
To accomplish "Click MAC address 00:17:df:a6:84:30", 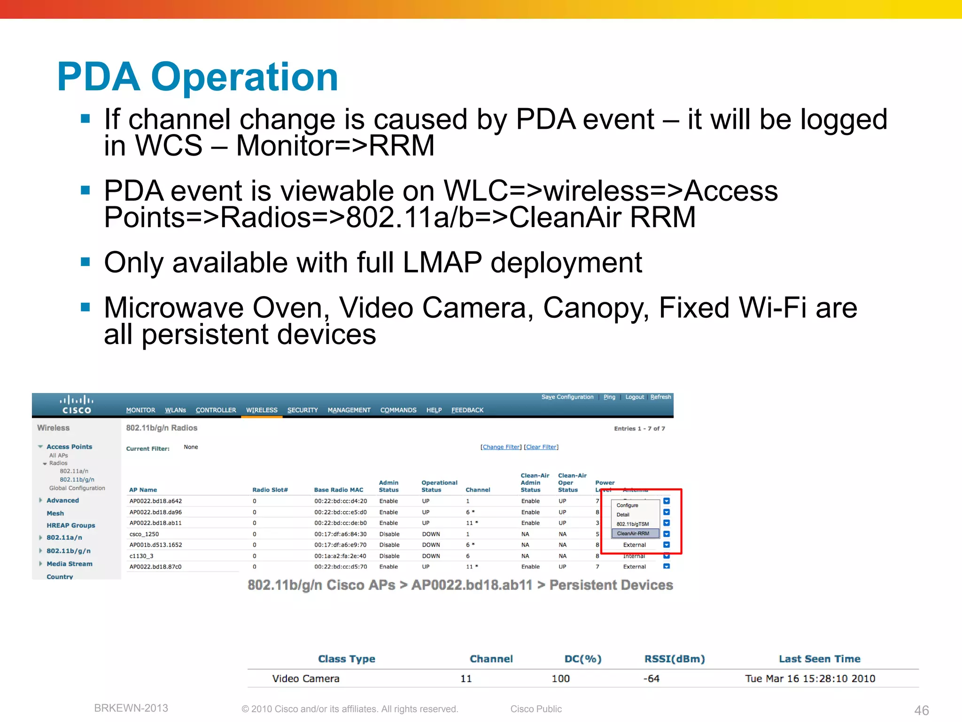I will [x=341, y=534].
